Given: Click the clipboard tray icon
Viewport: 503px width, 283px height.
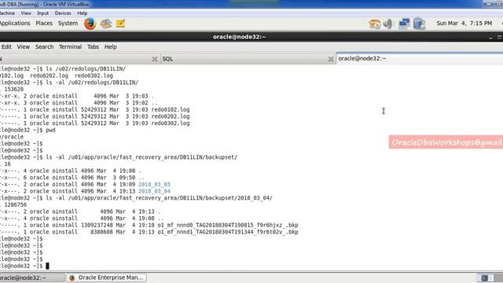Looking at the screenshot, I should pyautogui.click(x=419, y=24).
